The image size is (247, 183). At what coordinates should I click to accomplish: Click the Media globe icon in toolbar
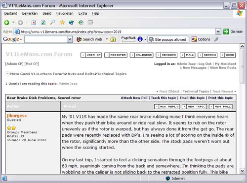point(72,22)
